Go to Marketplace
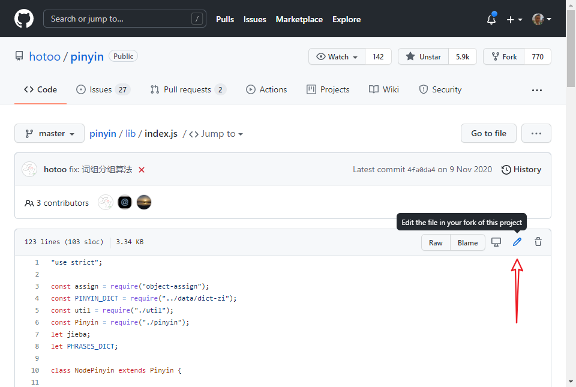 click(299, 19)
